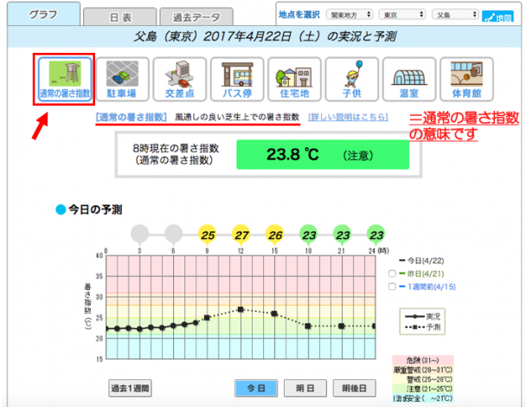This screenshot has height=407, width=526.
Task: Click the 9時 forecast bubble showing 25
Action: click(208, 235)
